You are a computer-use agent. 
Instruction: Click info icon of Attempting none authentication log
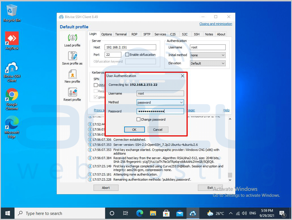tap(90, 174)
